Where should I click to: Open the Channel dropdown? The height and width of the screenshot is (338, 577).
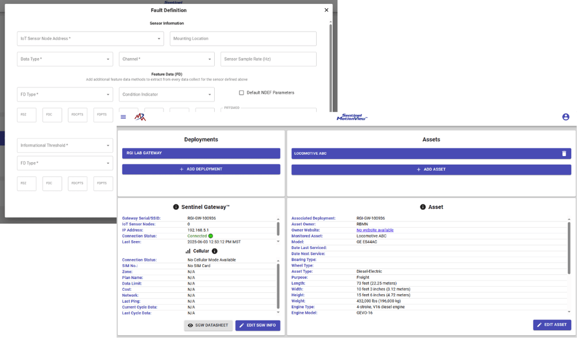click(x=167, y=59)
